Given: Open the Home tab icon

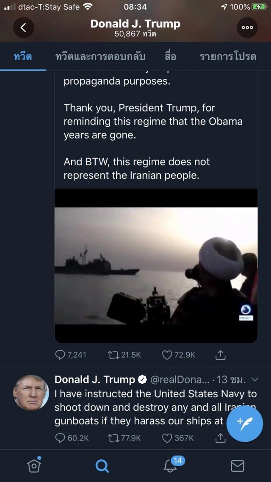Looking at the screenshot, I should pyautogui.click(x=34, y=466).
